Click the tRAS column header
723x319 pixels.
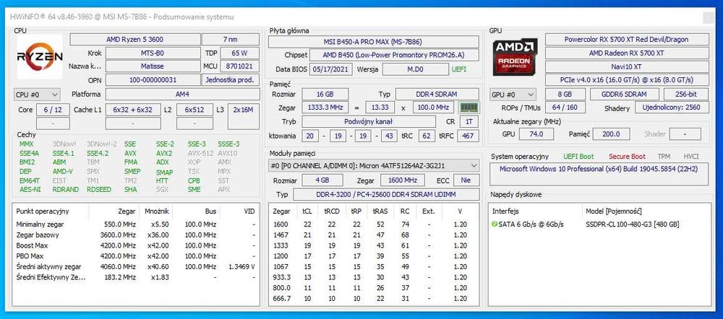tap(380, 211)
